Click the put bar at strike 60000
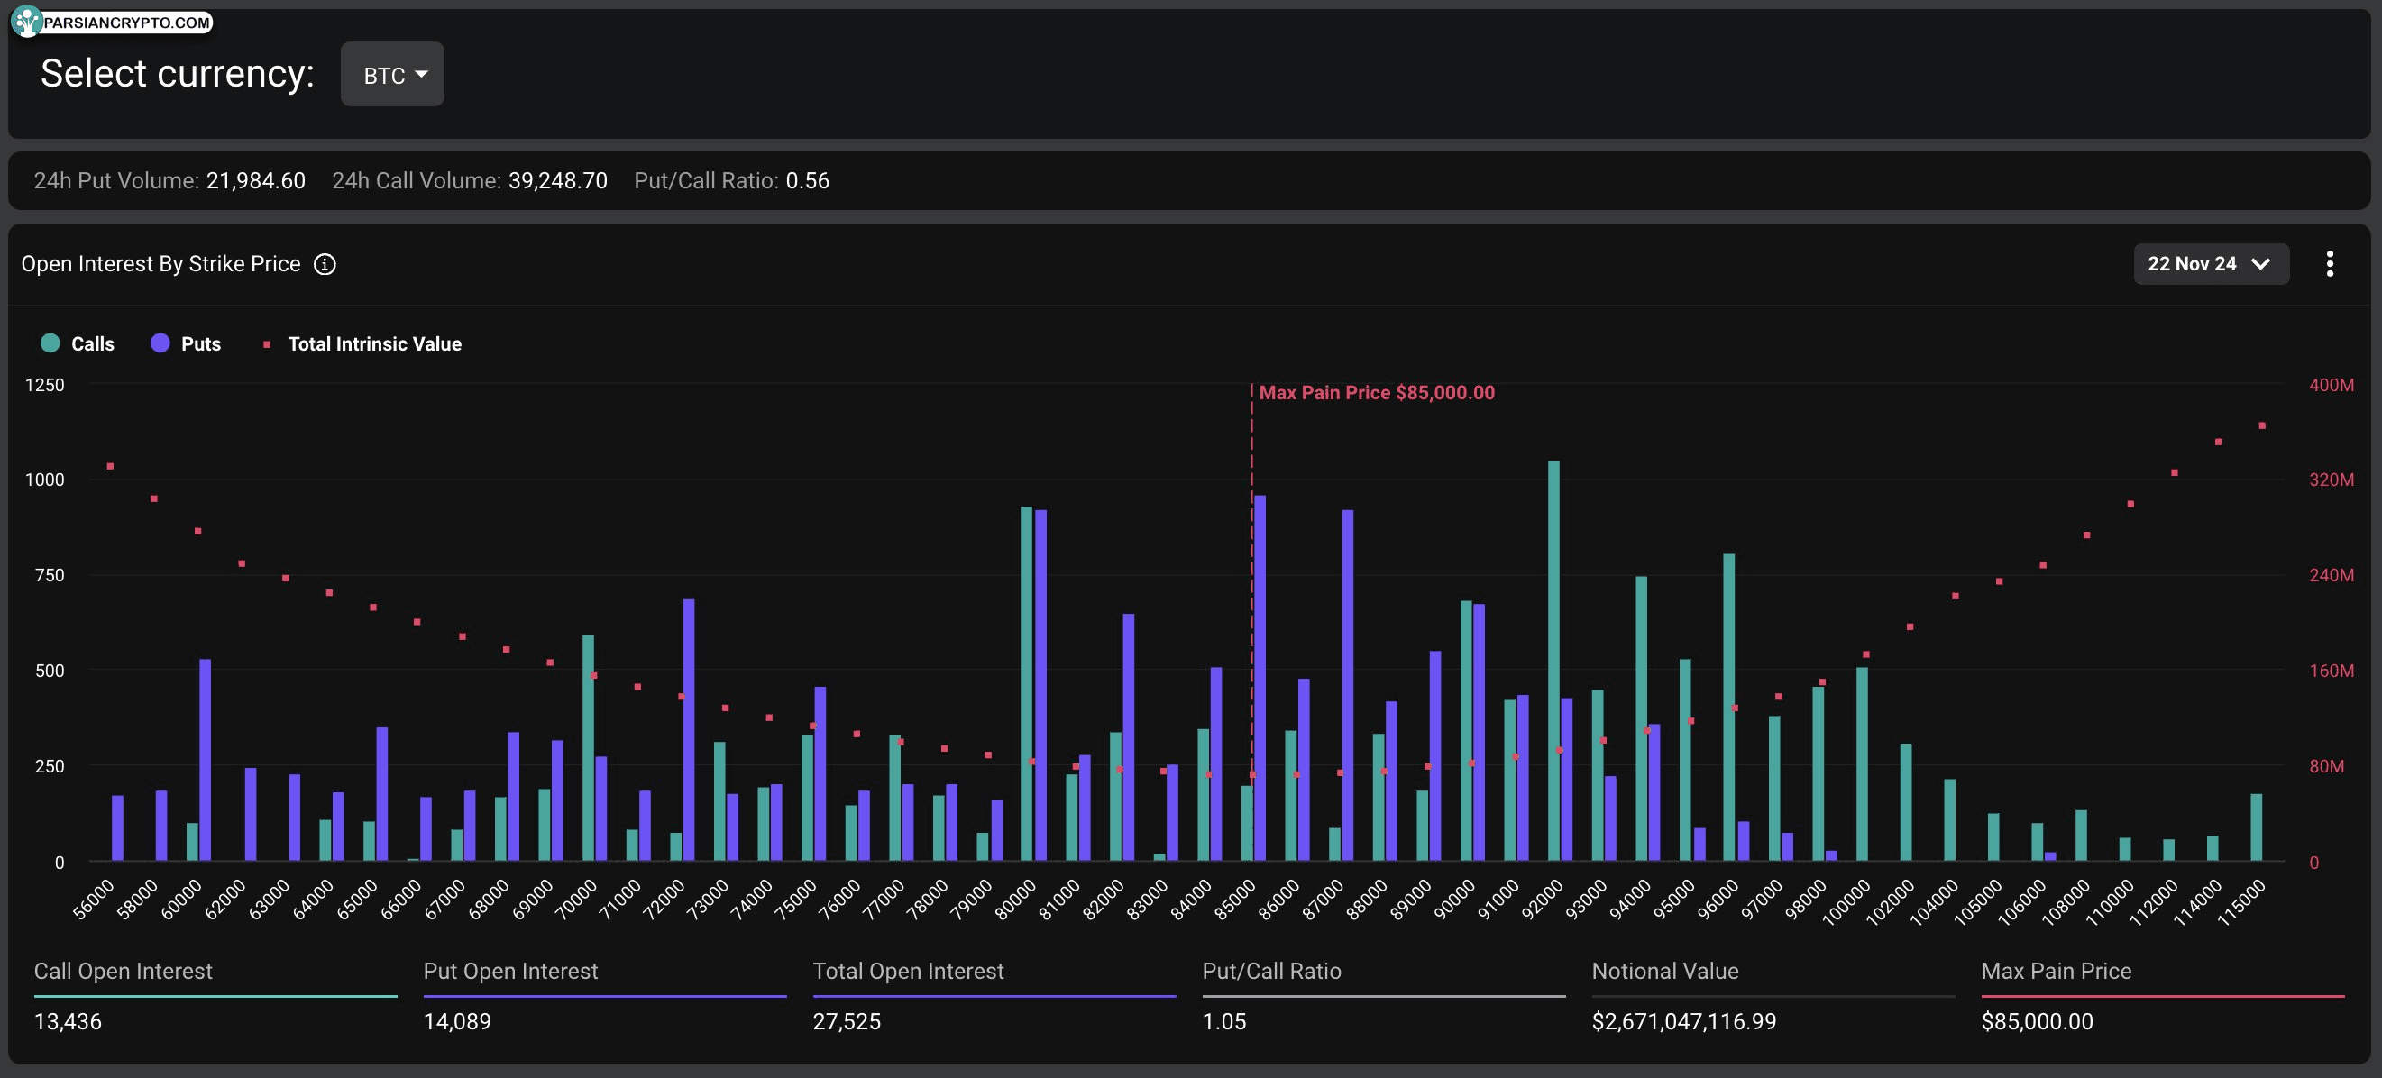The height and width of the screenshot is (1078, 2382). pos(206,760)
